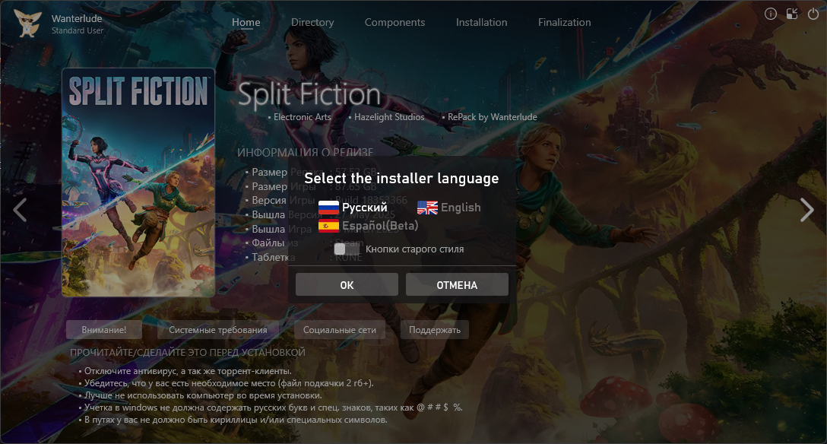827x444 pixels.
Task: Go to next slide with right arrow
Action: (807, 210)
